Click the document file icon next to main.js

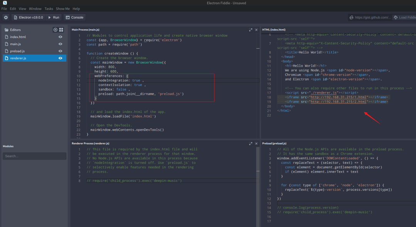pos(7,44)
